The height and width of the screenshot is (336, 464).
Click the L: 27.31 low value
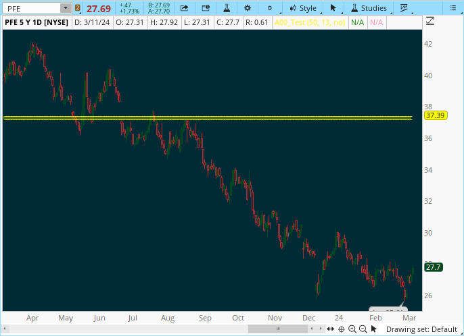pyautogui.click(x=197, y=22)
